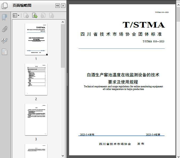Rotate pages counterclockwise icon

(43, 16)
